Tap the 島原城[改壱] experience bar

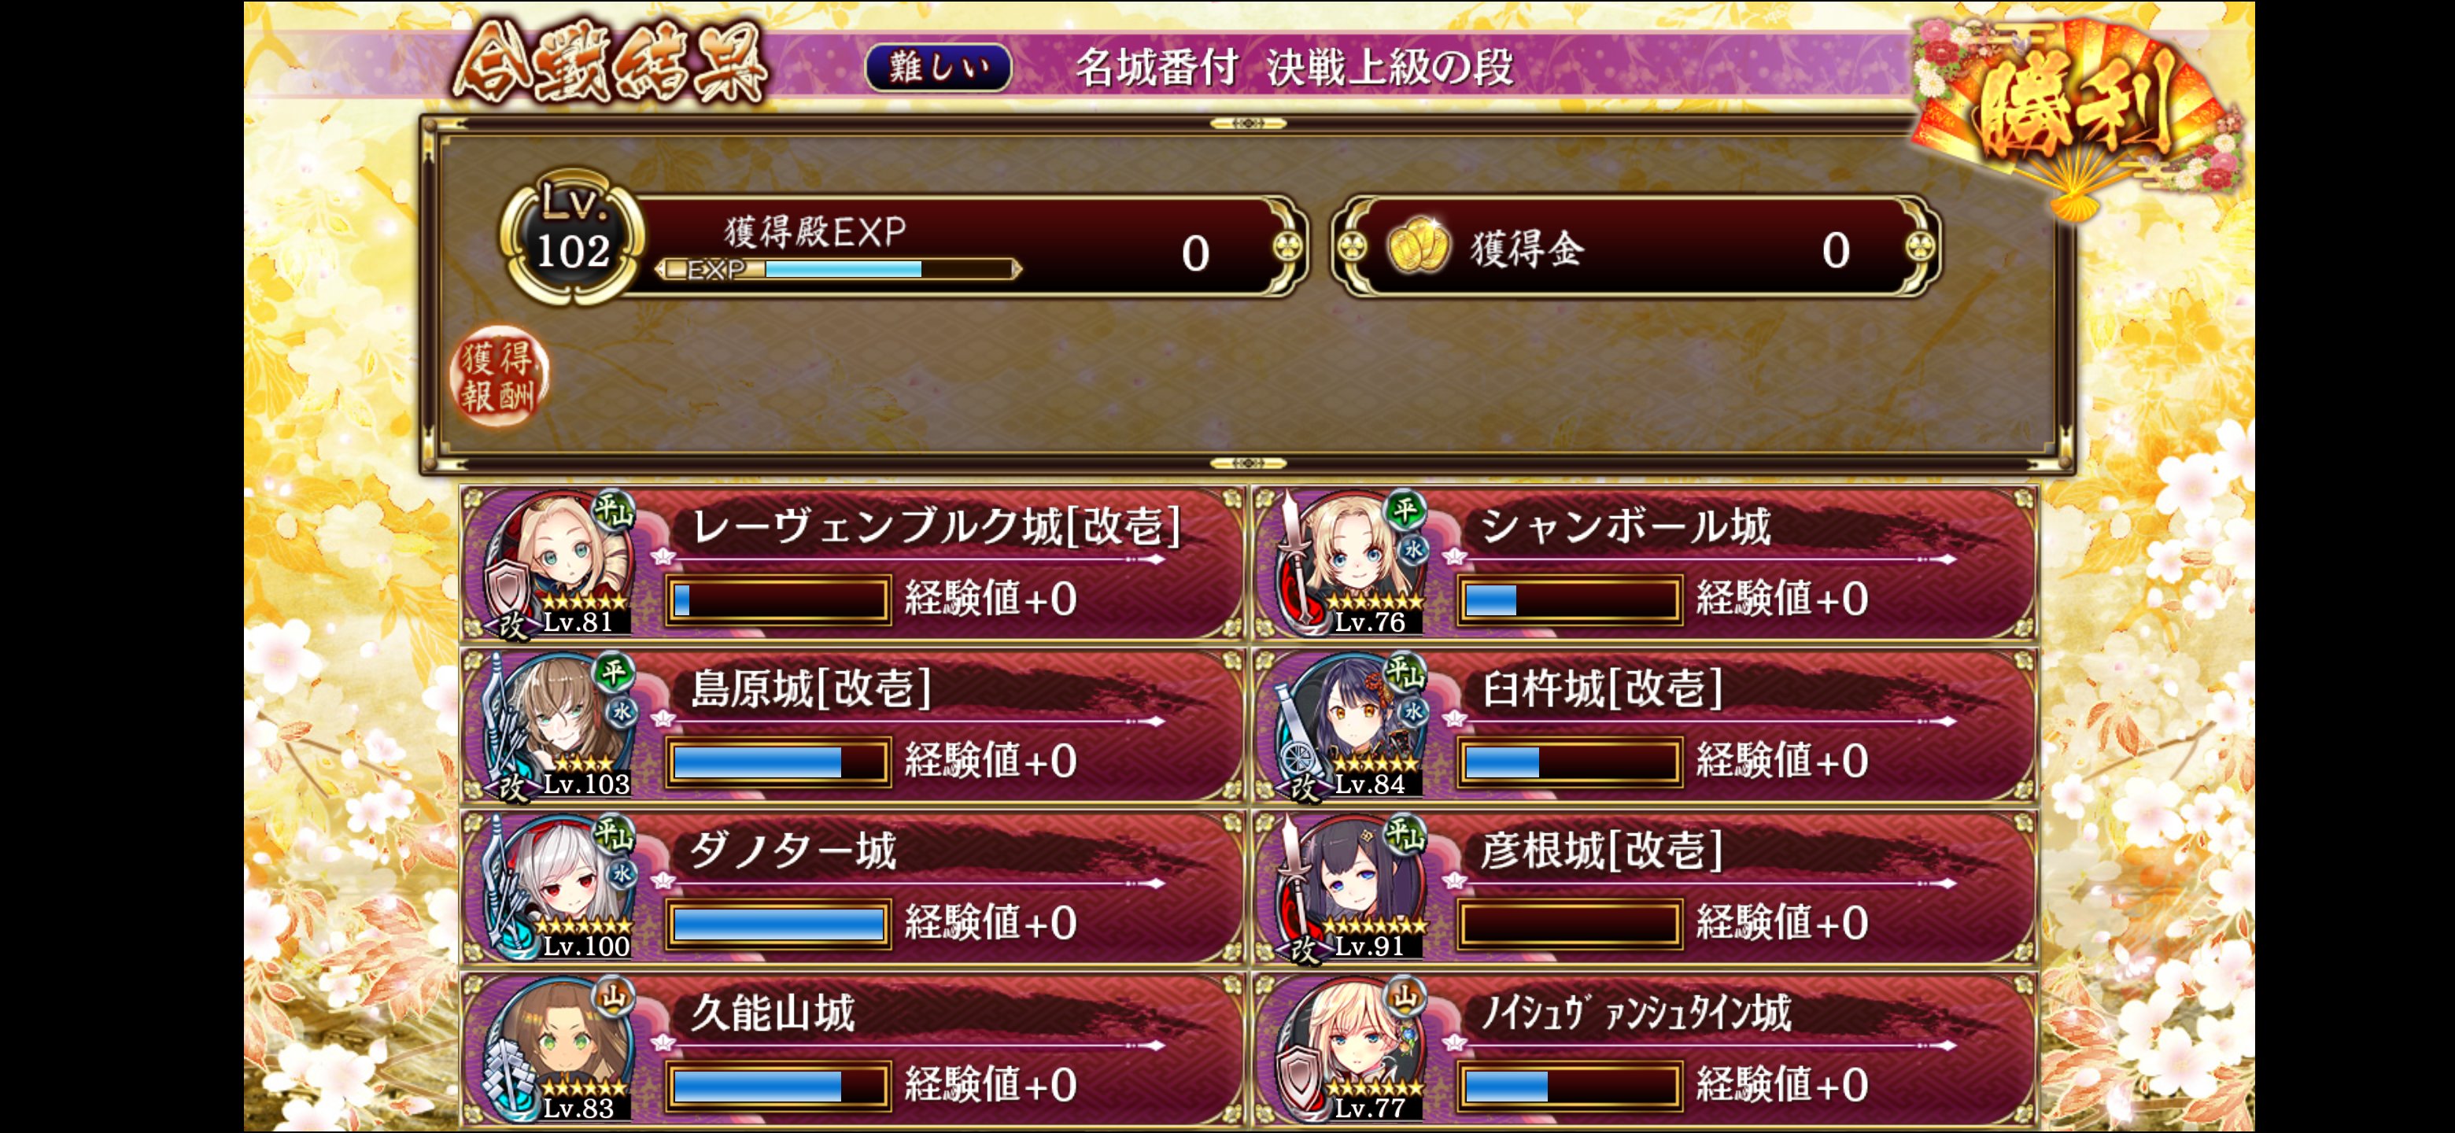pos(777,762)
